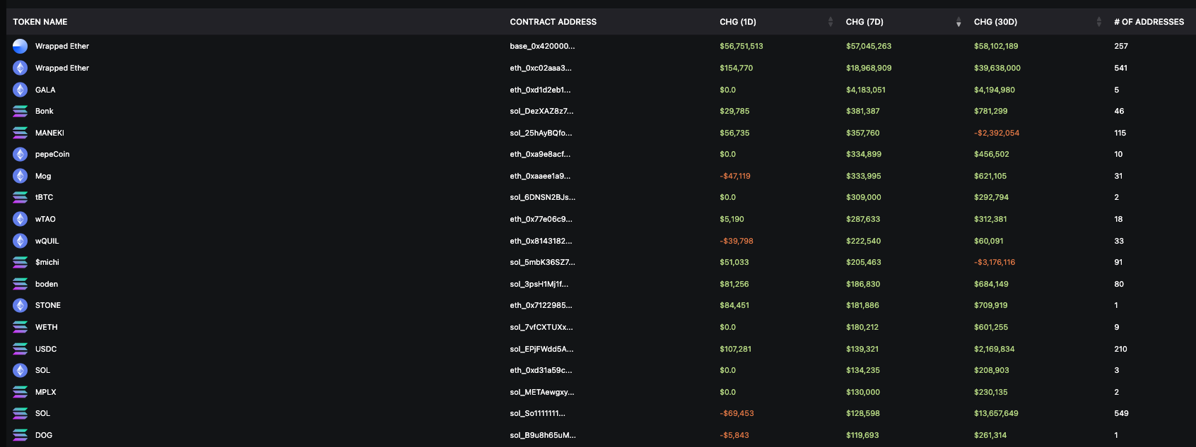The image size is (1196, 447).
Task: Open contract address sol_DezXAZ8z7...
Action: 541,111
